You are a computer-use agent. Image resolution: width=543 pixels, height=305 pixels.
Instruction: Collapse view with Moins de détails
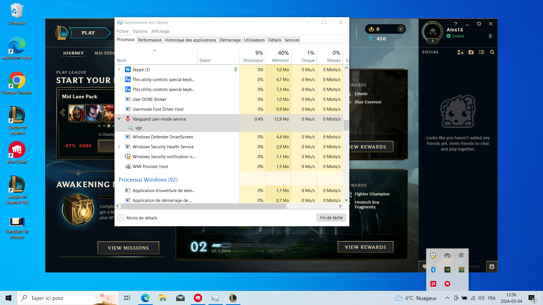point(137,218)
